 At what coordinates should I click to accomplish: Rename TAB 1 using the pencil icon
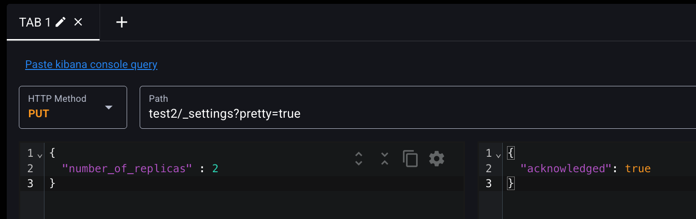pos(60,22)
